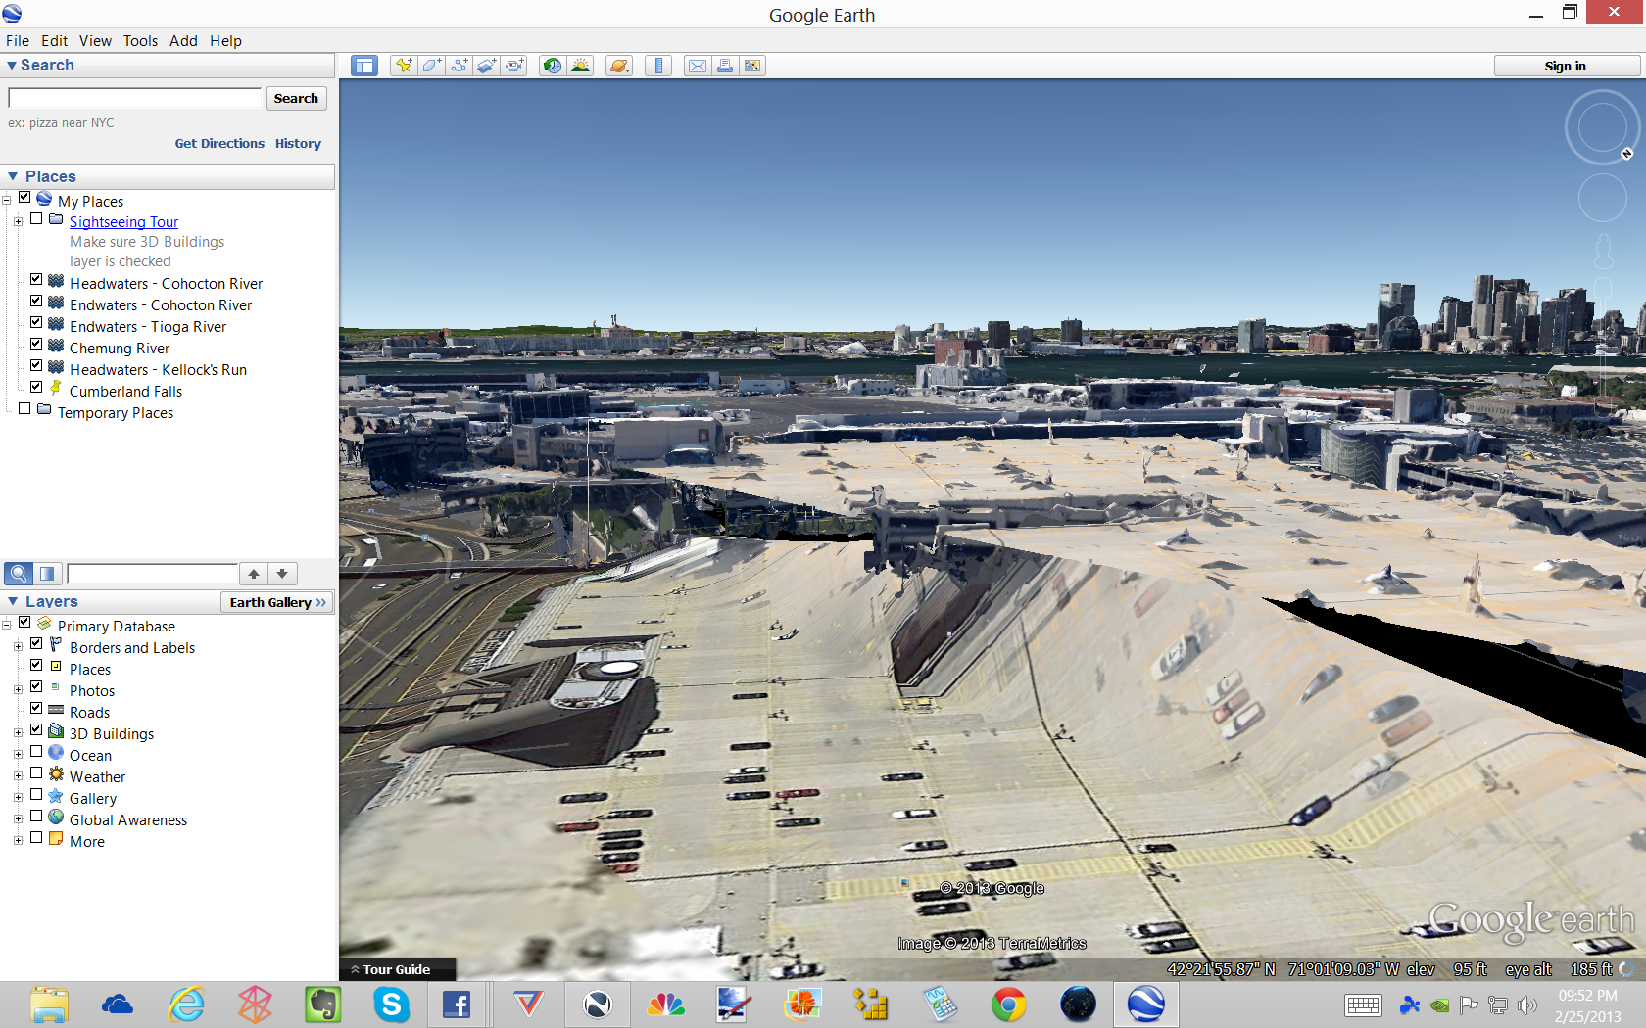Screen dimensions: 1646x1028
Task: Expand the Sightseeing Tour folder
Action: tap(18, 222)
